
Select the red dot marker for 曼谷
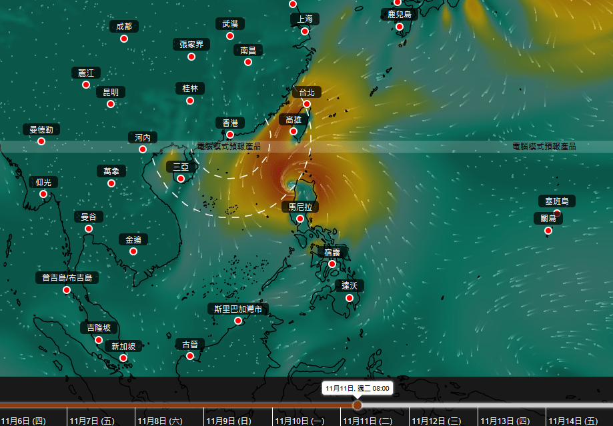tap(89, 229)
